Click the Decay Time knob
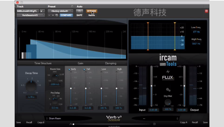 click(31, 86)
